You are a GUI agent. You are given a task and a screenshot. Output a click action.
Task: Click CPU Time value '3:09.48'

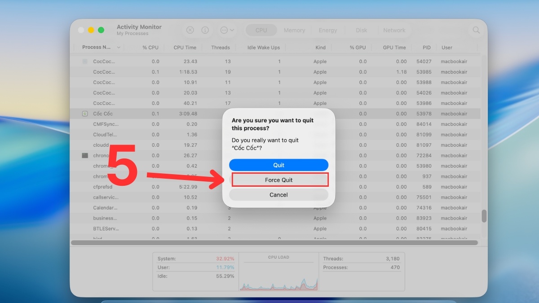(x=188, y=114)
